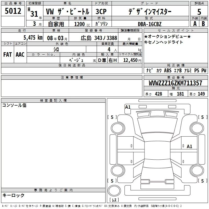Click the spare tire circle above [レス]
The image size is (209, 209).
tap(114, 190)
